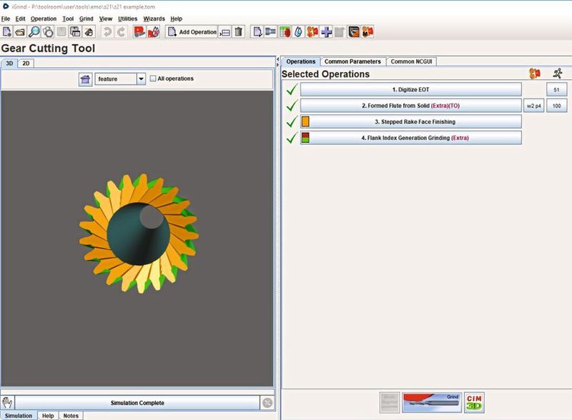Screen dimensions: 572x420
Task: Click the Grind wheel image button
Action: (432, 403)
